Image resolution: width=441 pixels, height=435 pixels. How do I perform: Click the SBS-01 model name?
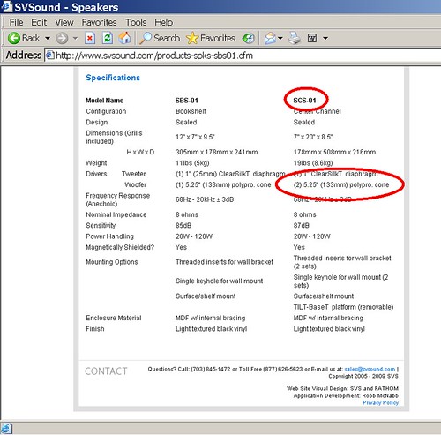[x=187, y=101]
